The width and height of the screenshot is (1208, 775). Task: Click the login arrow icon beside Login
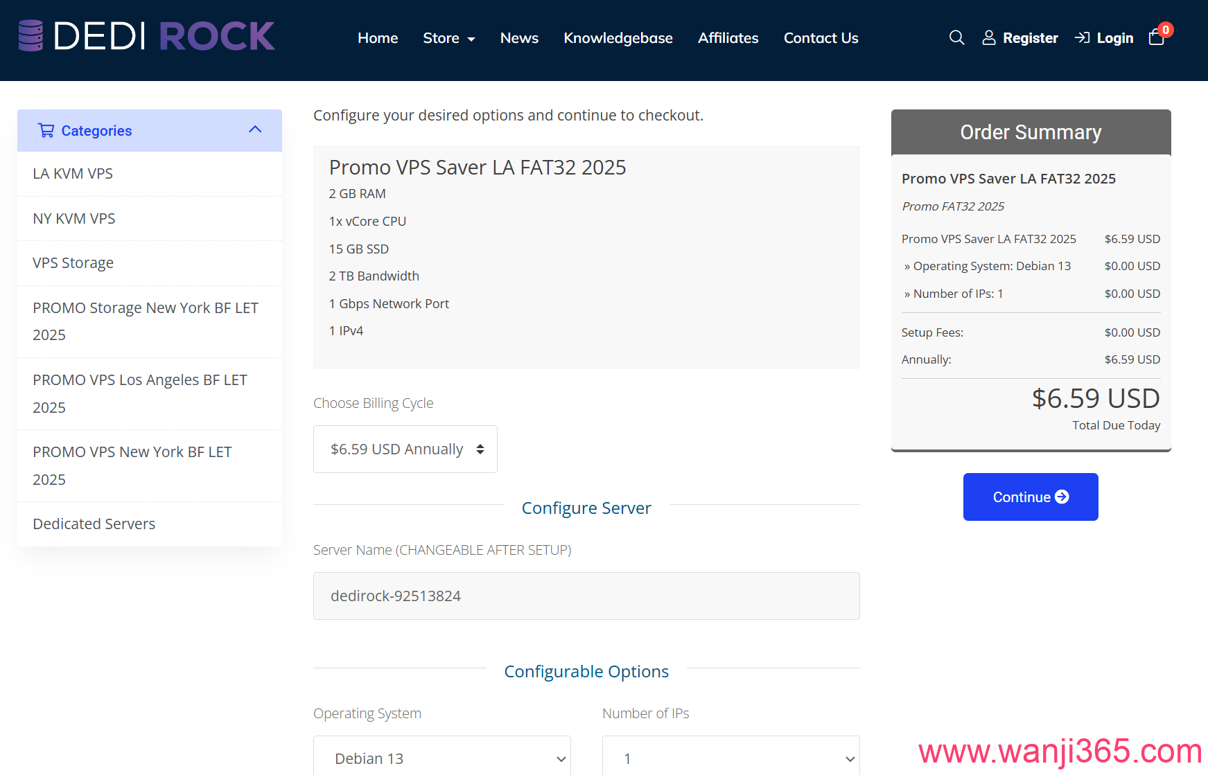coord(1082,37)
